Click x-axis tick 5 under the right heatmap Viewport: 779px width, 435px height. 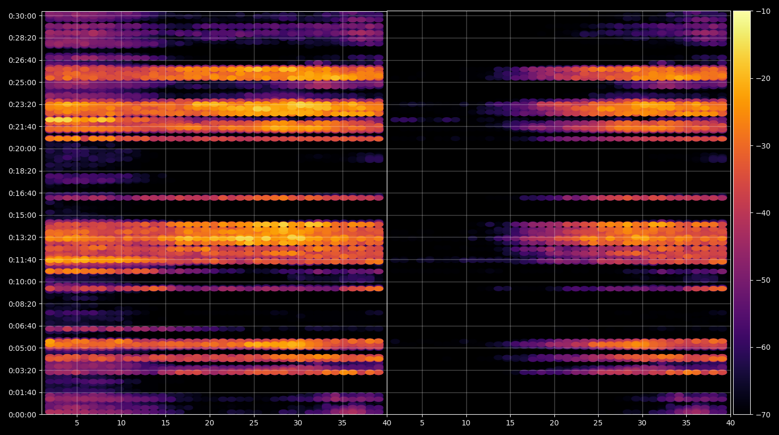point(422,423)
